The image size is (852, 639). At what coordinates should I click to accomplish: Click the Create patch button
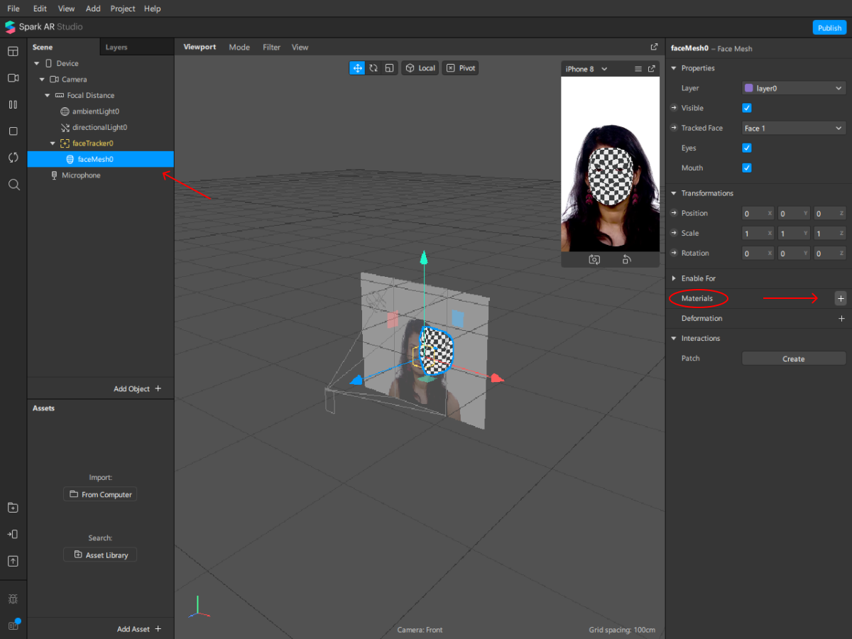pyautogui.click(x=793, y=359)
